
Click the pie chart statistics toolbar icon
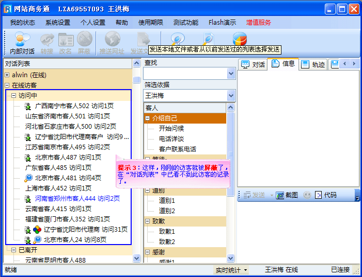(240, 39)
